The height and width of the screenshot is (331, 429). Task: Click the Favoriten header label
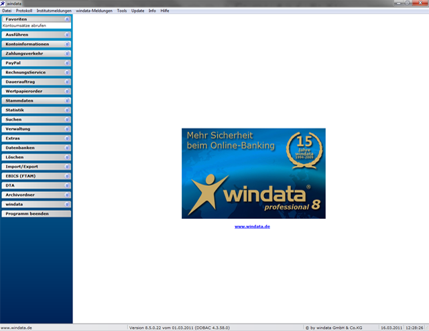click(x=16, y=19)
